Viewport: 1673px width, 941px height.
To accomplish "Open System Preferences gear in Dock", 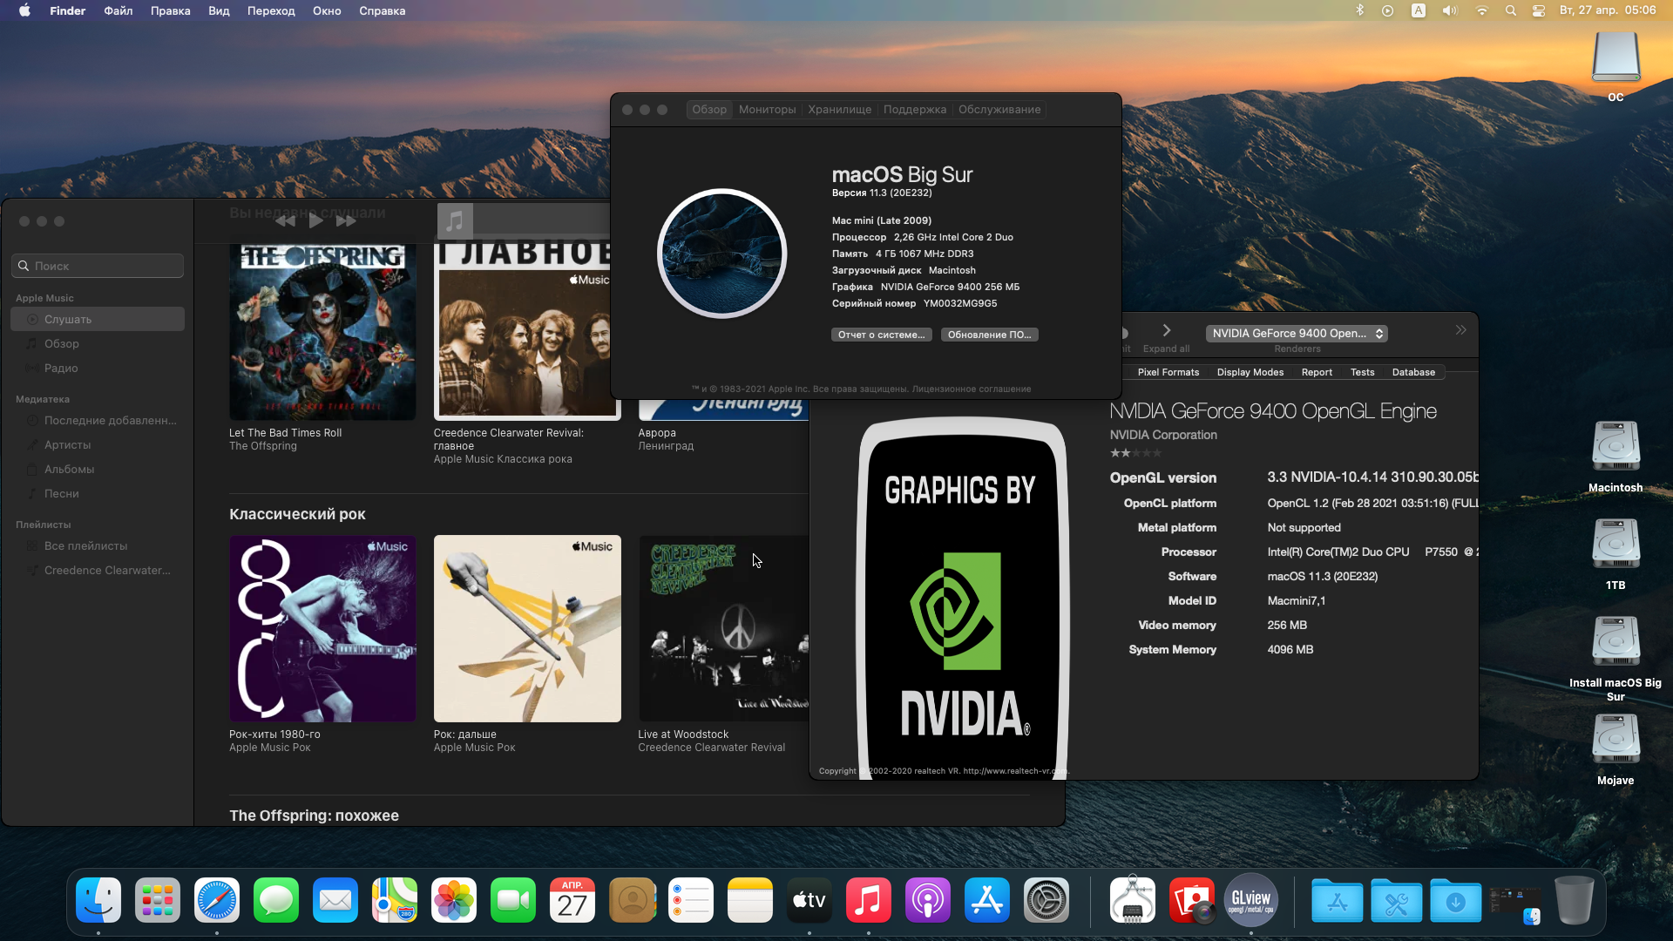I will pos(1046,900).
